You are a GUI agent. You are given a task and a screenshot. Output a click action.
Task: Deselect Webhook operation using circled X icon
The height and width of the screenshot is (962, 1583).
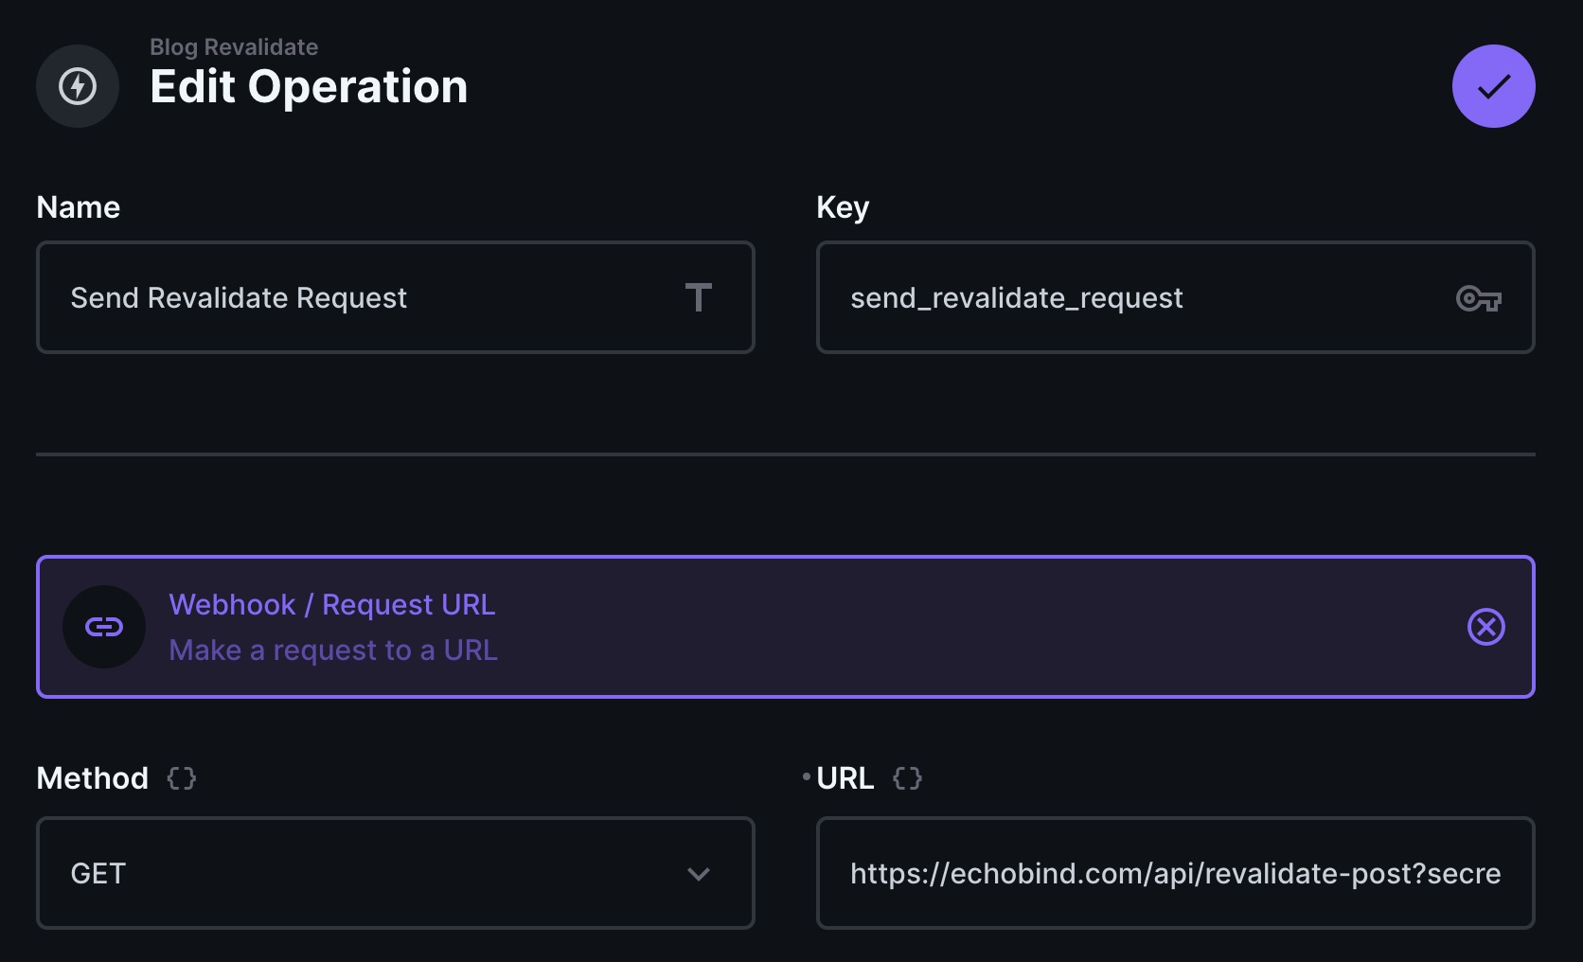1485,627
